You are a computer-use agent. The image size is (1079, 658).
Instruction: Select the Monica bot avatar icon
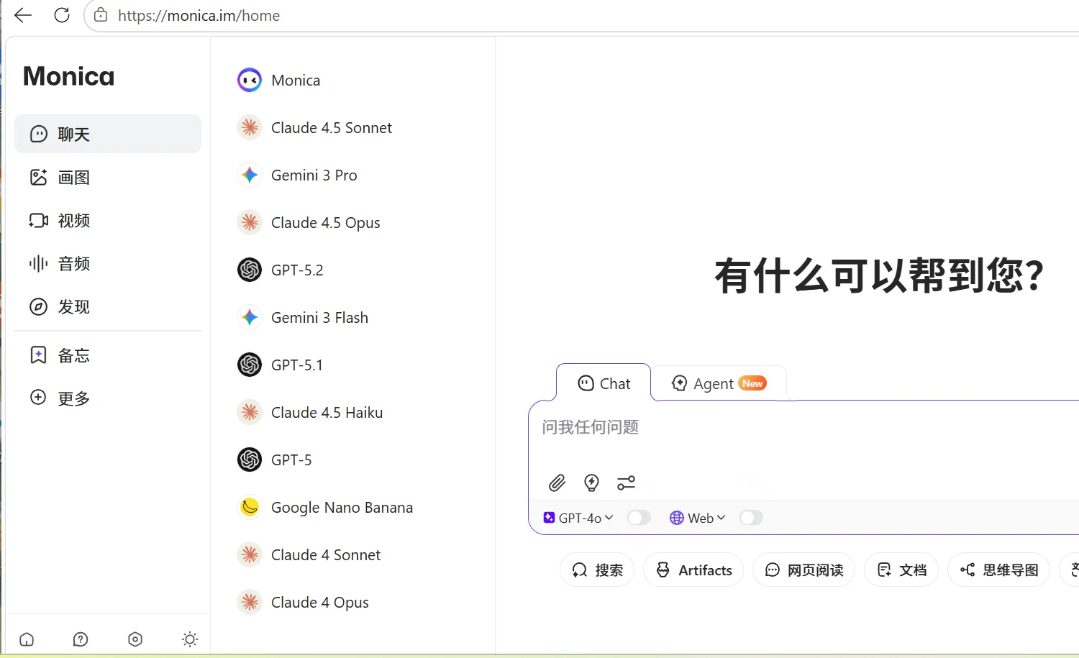tap(250, 80)
